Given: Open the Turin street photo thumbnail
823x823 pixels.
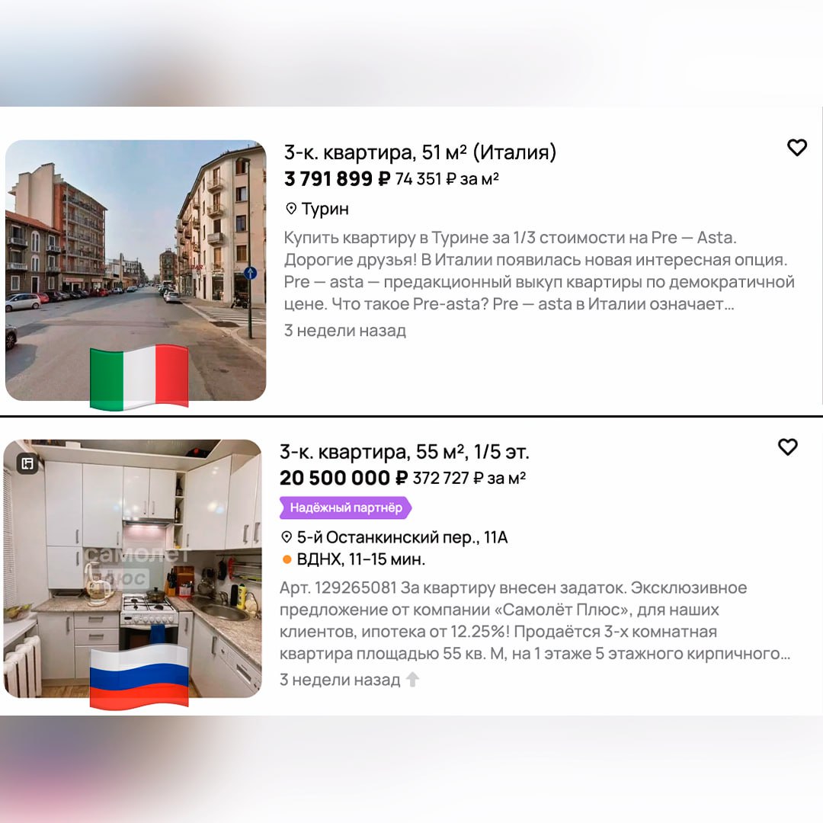Looking at the screenshot, I should (136, 271).
